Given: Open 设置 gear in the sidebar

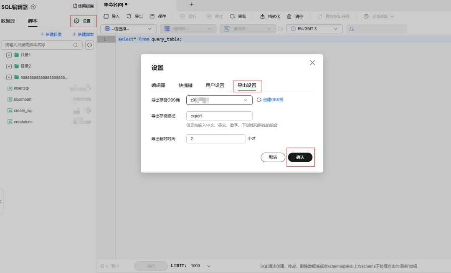Looking at the screenshot, I should click(x=83, y=21).
